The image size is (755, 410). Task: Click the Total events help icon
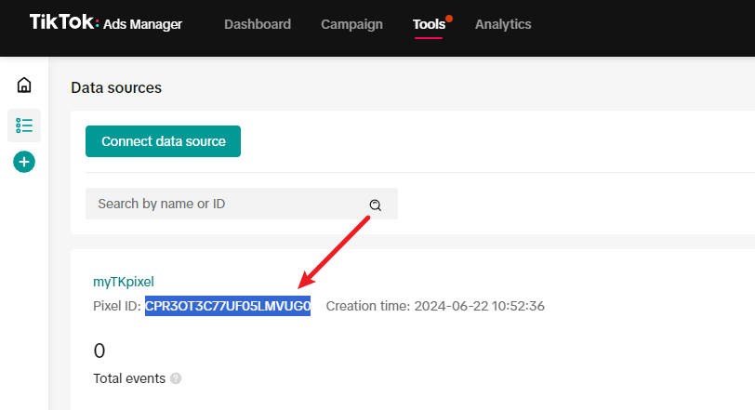[176, 379]
